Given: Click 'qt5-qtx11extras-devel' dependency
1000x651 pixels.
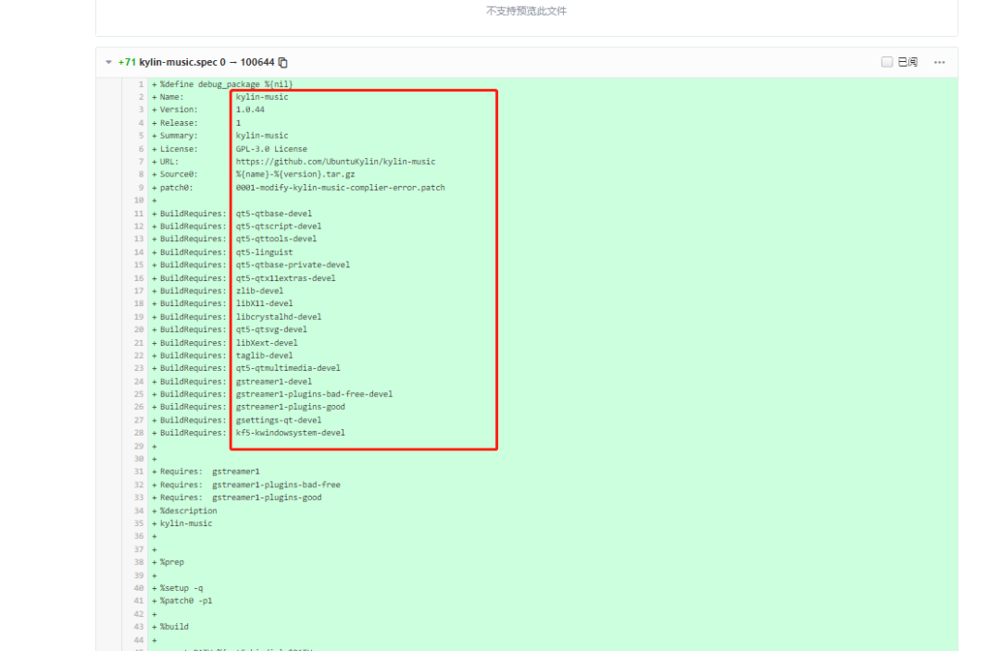Looking at the screenshot, I should 286,278.
